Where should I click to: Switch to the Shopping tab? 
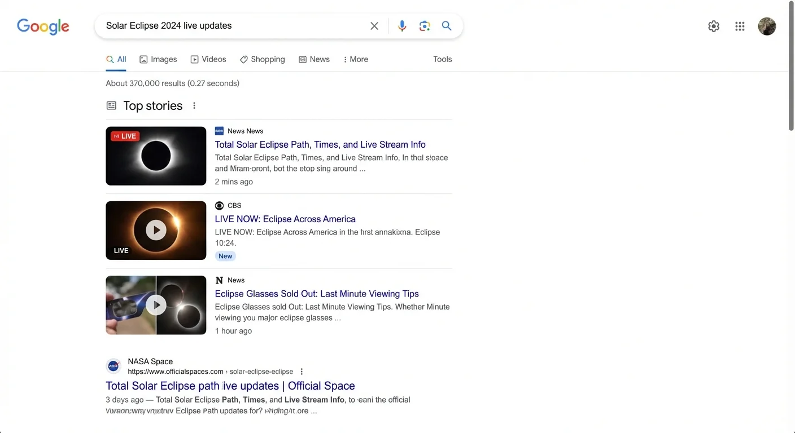tap(263, 59)
